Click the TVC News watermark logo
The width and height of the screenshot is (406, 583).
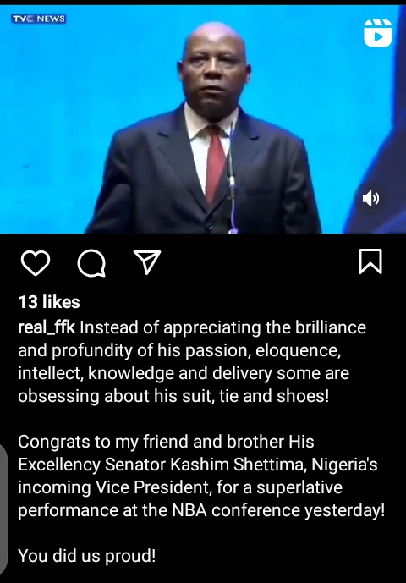click(39, 19)
